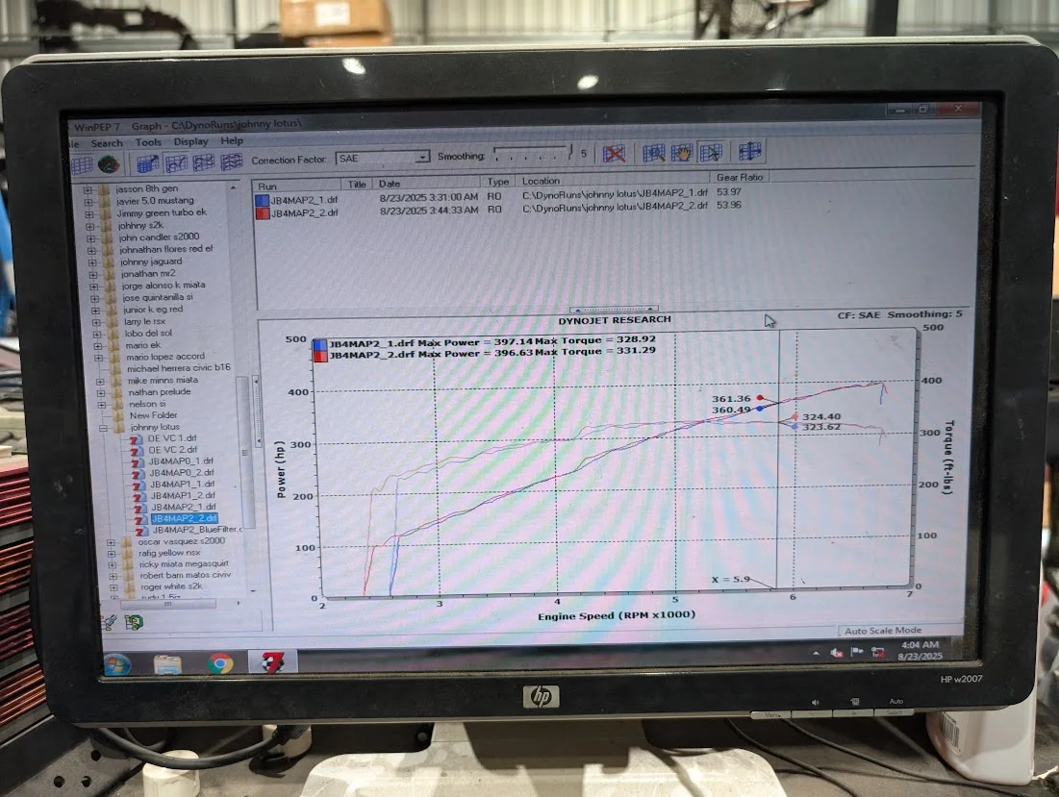Expand the nathan prelude folder
Image resolution: width=1059 pixels, height=797 pixels.
pyautogui.click(x=100, y=392)
